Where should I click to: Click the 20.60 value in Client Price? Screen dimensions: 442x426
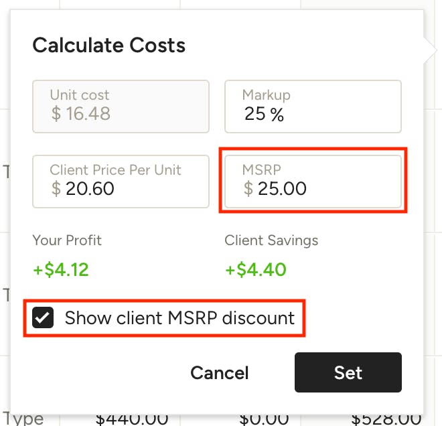point(90,188)
